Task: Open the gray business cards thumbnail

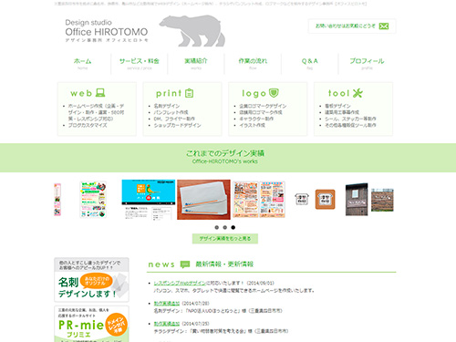Action: coord(203,200)
